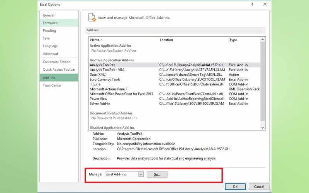Click the Go... button
The height and width of the screenshot is (193, 309).
(x=157, y=174)
